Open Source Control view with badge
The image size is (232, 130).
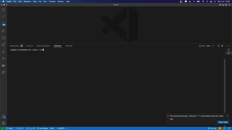coord(4,24)
